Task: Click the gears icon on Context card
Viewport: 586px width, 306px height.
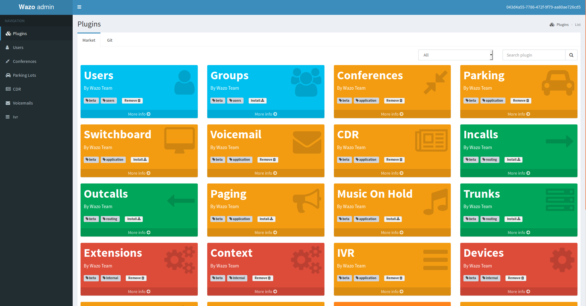Action: (x=306, y=260)
